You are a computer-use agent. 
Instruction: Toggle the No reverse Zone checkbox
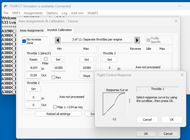24,41
